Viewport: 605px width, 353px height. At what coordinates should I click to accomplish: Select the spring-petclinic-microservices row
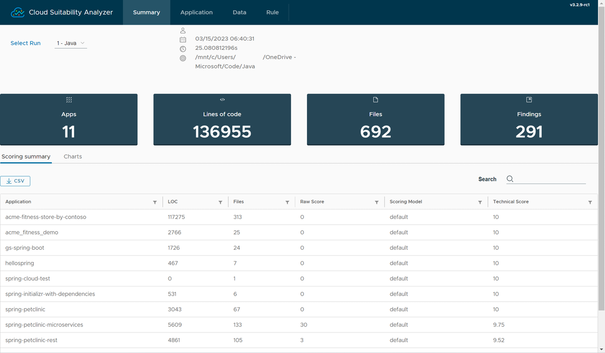coord(44,325)
